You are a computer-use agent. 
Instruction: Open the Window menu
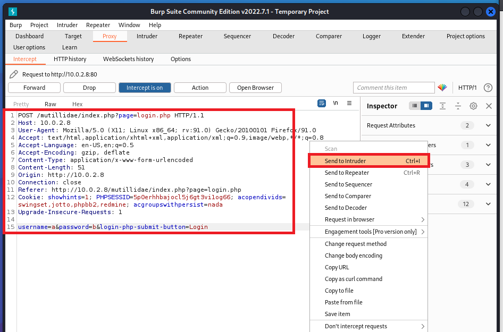pos(129,25)
